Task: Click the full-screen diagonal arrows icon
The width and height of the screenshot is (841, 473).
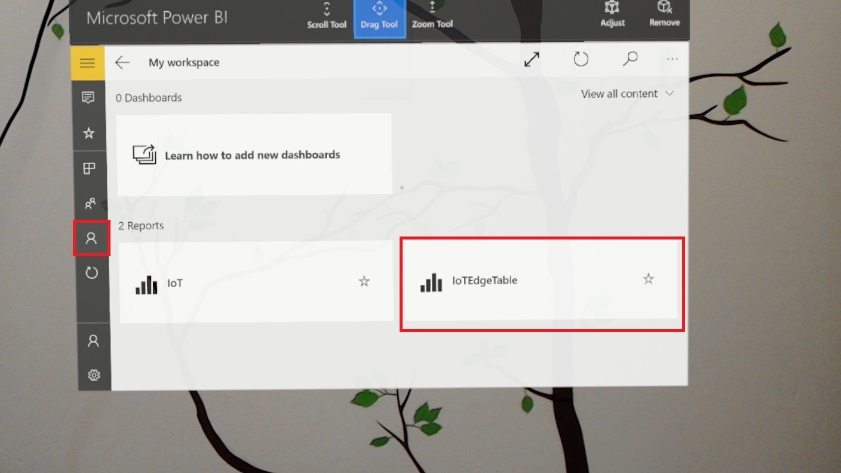Action: pyautogui.click(x=532, y=60)
